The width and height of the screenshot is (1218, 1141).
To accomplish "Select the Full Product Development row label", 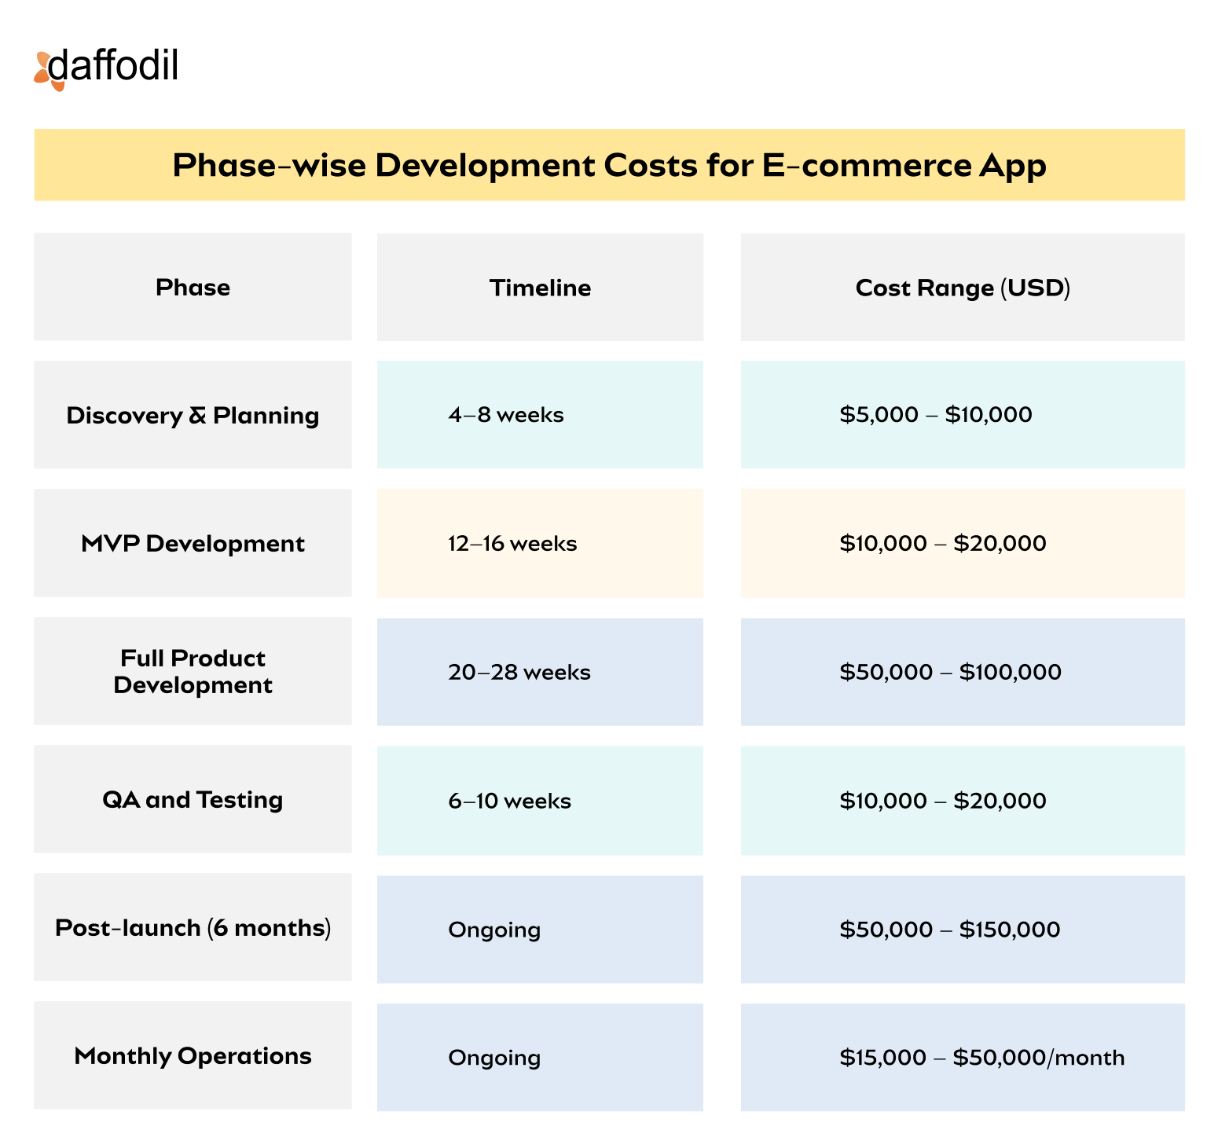I will point(193,671).
